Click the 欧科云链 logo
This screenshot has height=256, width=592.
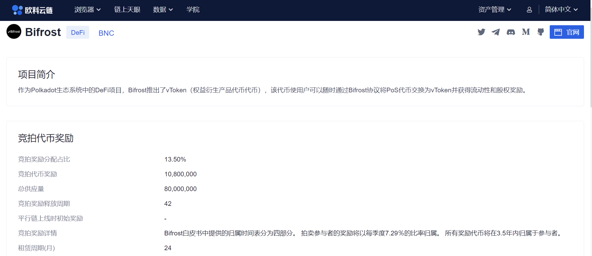(x=32, y=10)
